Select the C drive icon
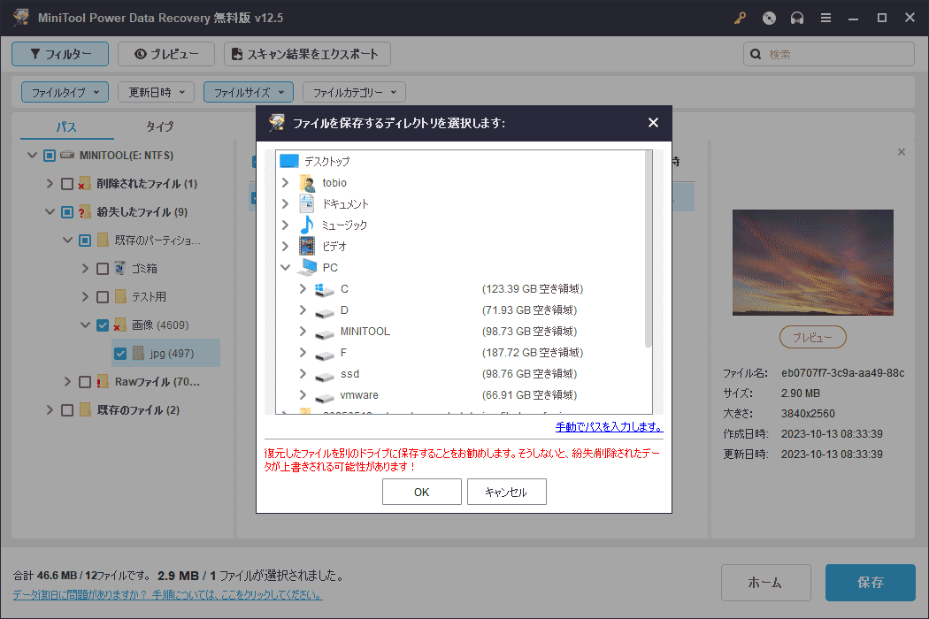929x619 pixels. pyautogui.click(x=324, y=289)
